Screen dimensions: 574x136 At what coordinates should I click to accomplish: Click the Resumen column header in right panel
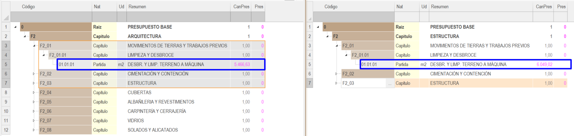(439, 7)
